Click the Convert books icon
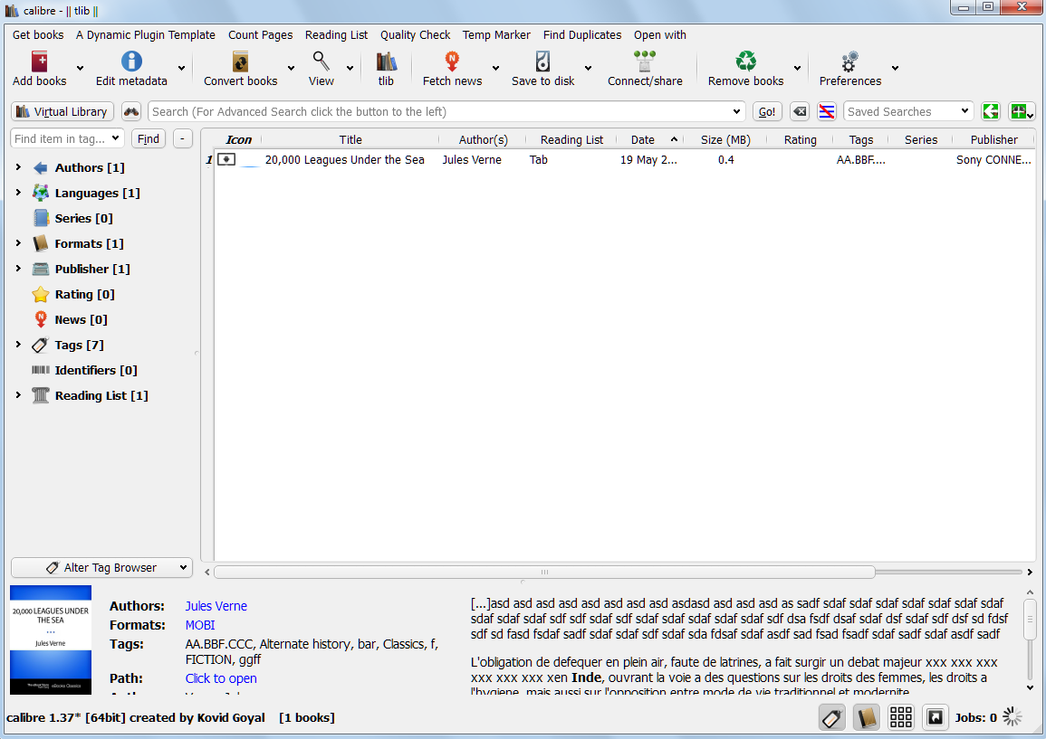The height and width of the screenshot is (739, 1046). pos(240,62)
